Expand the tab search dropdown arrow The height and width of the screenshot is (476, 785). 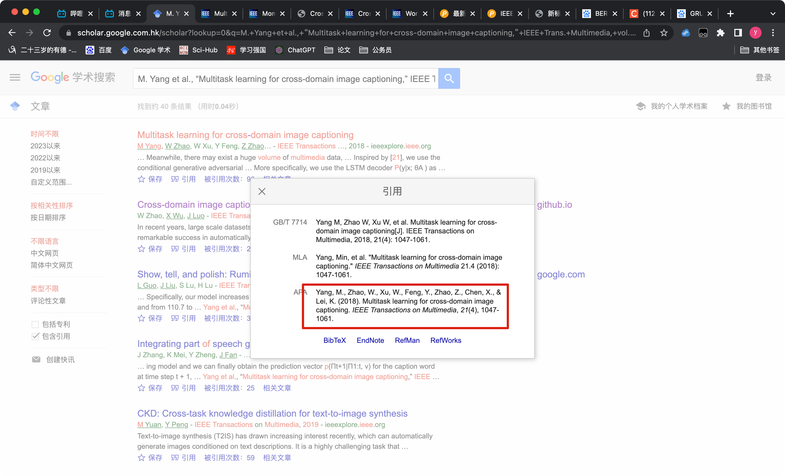coord(772,13)
